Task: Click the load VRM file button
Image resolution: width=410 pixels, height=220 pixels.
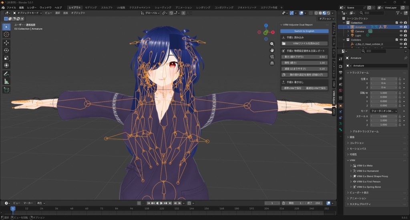Action: point(304,43)
